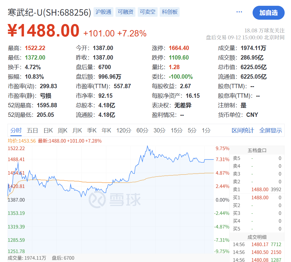Click the 最低 value 1372.00
Viewport: 291px width, 262px height.
[35, 58]
